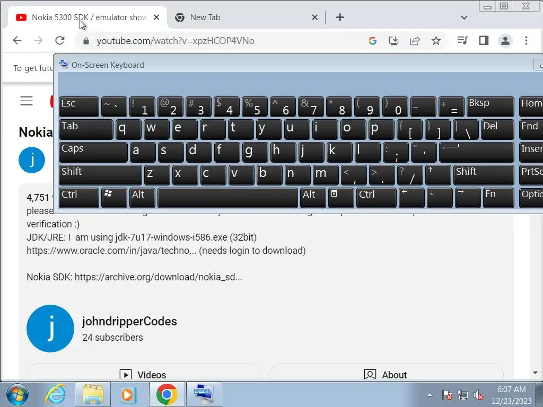This screenshot has height=407, width=543.
Task: Click the install app icon in address bar
Action: point(394,41)
